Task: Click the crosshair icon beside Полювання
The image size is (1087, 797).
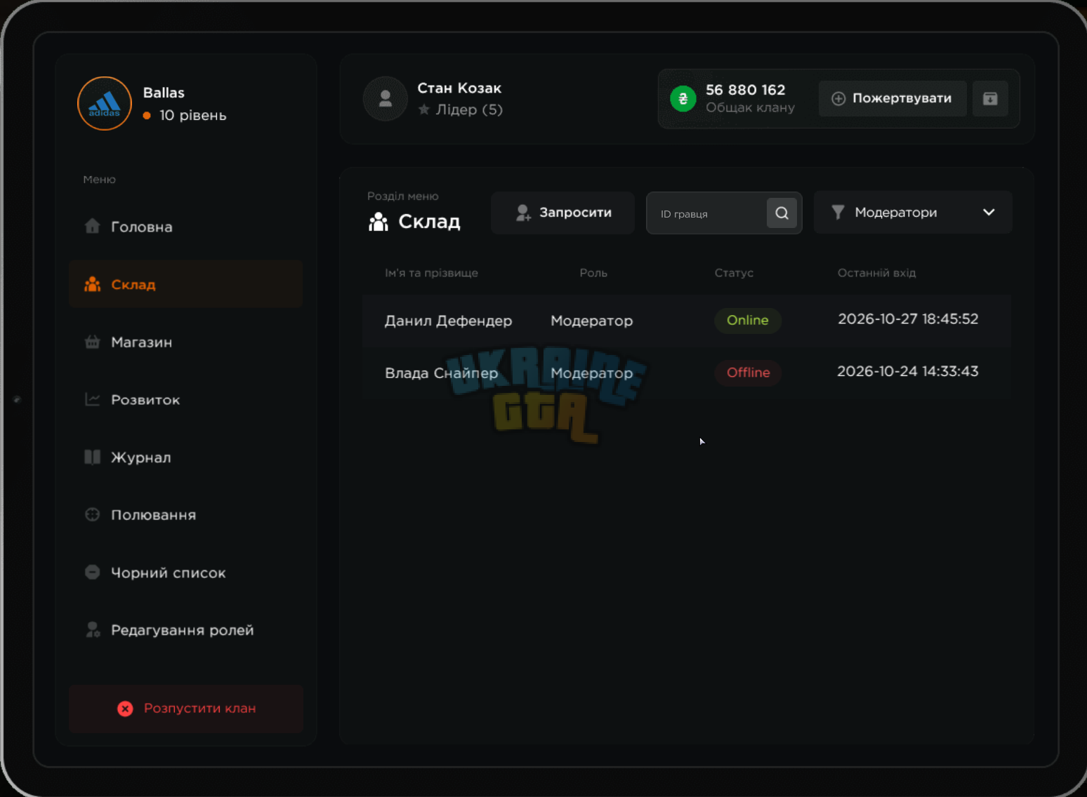Action: pos(92,514)
